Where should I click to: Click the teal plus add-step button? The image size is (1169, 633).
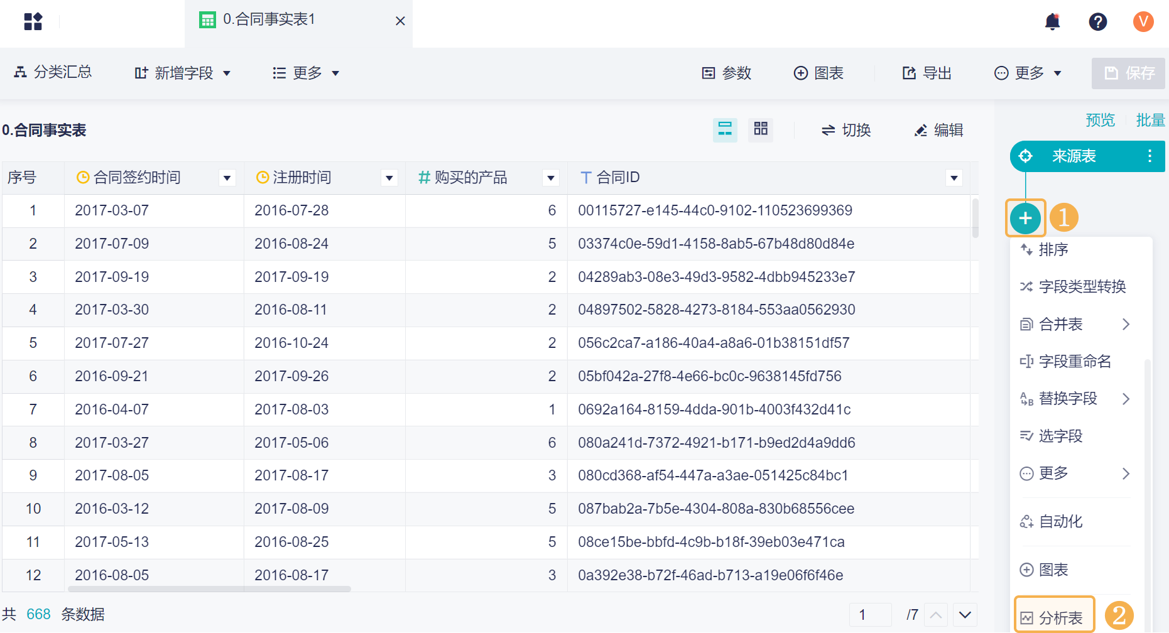[x=1026, y=219]
